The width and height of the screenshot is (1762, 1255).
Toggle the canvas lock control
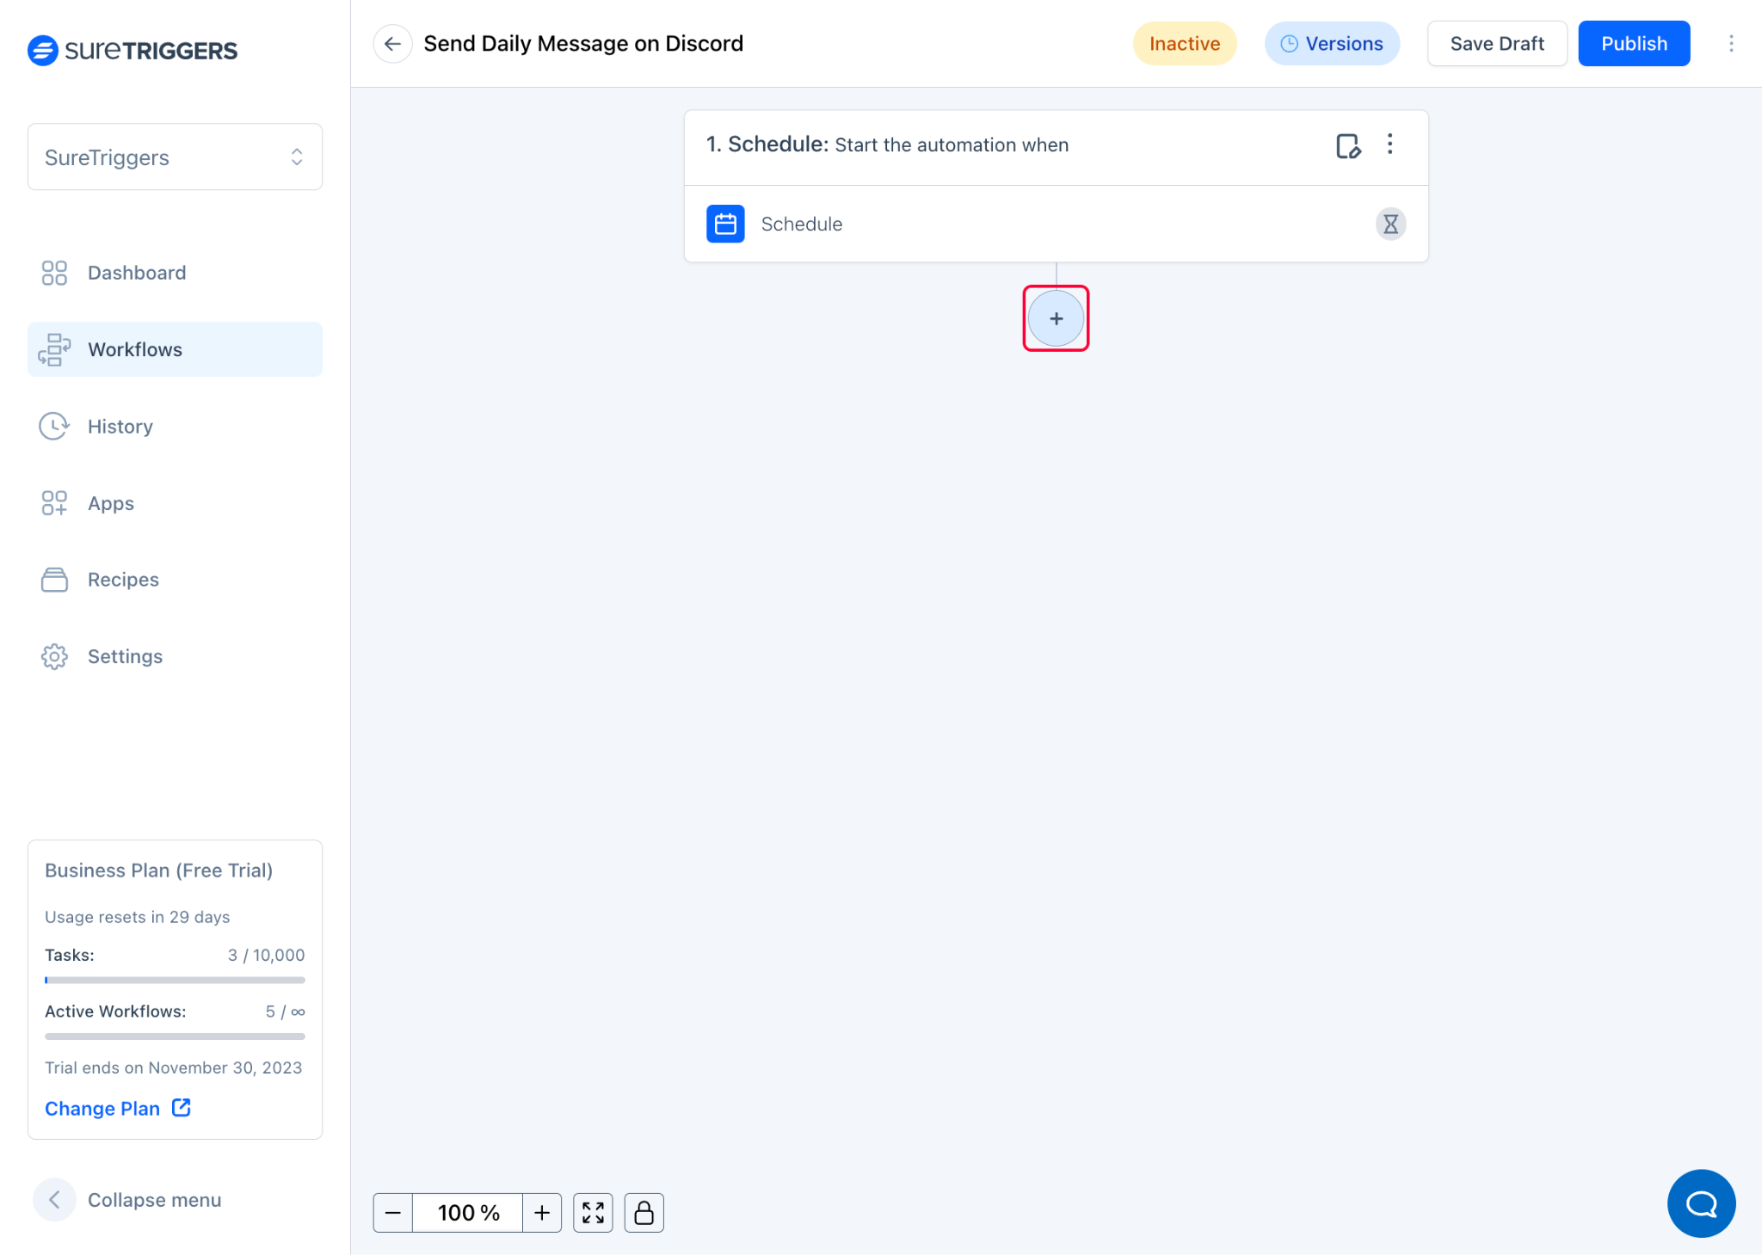click(x=644, y=1212)
